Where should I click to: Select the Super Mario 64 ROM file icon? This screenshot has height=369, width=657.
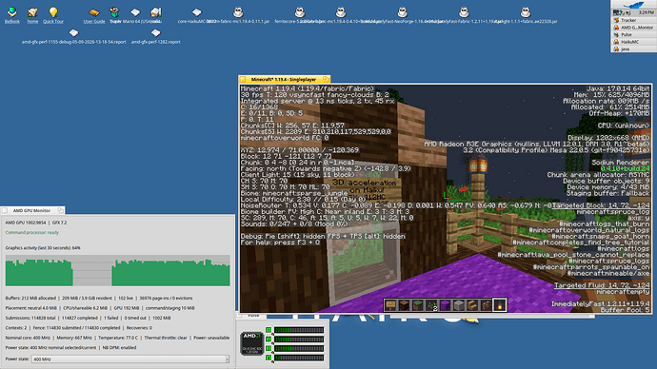[135, 12]
